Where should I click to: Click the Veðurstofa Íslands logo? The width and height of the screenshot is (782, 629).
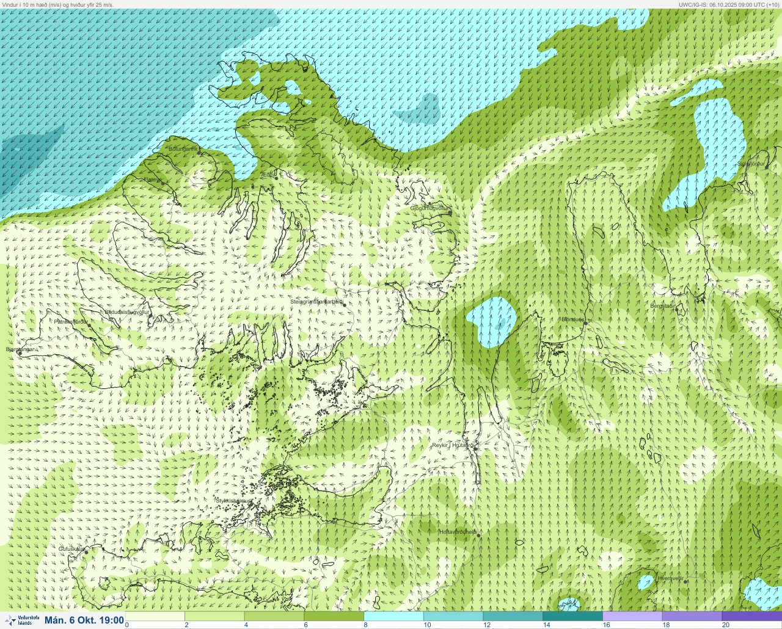(21, 620)
